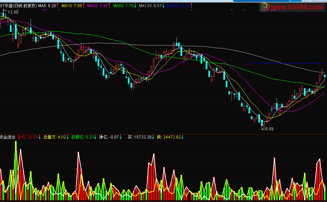Click the 资金进出 indicator name
Image resolution: width=327 pixels, height=202 pixels.
[x=7, y=137]
